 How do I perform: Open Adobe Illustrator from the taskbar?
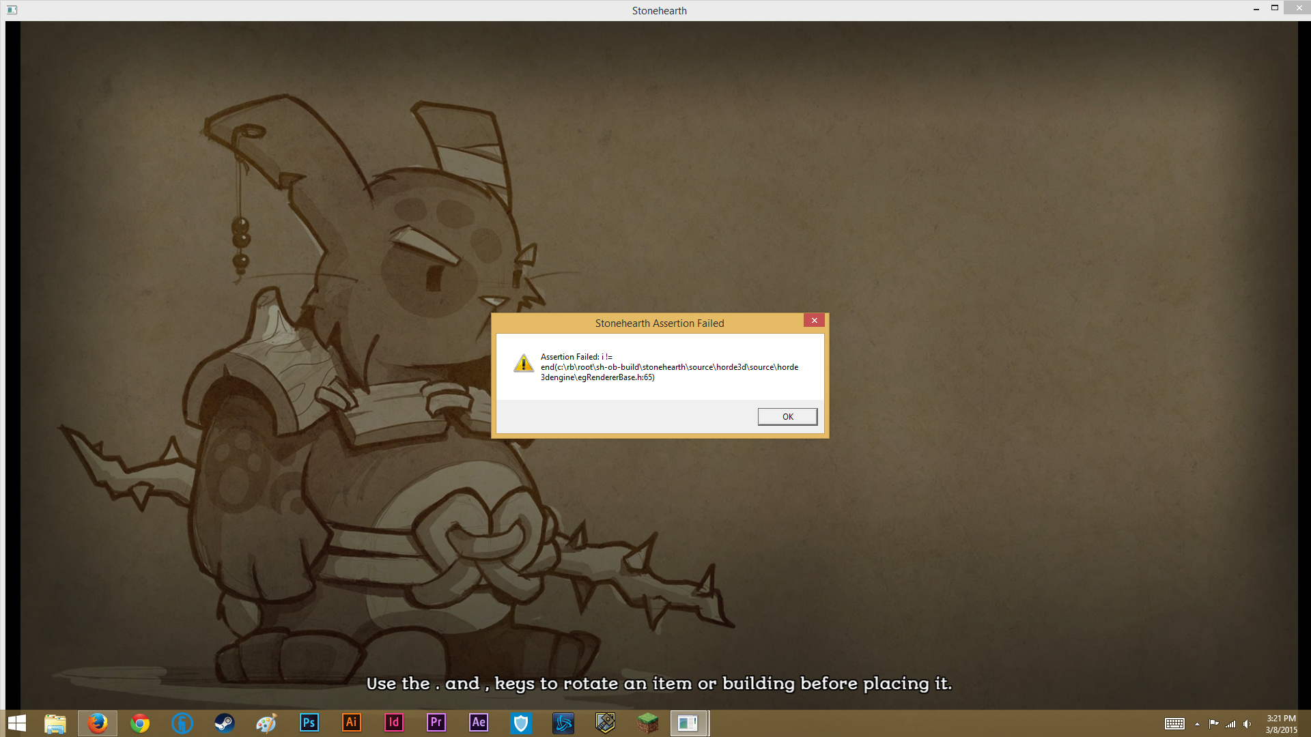pos(351,723)
